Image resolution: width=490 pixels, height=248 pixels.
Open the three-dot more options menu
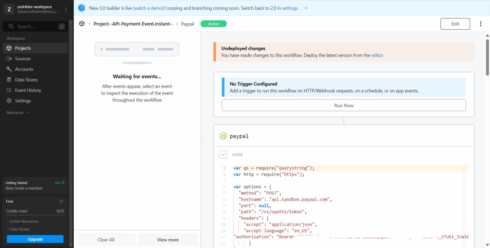(x=481, y=24)
